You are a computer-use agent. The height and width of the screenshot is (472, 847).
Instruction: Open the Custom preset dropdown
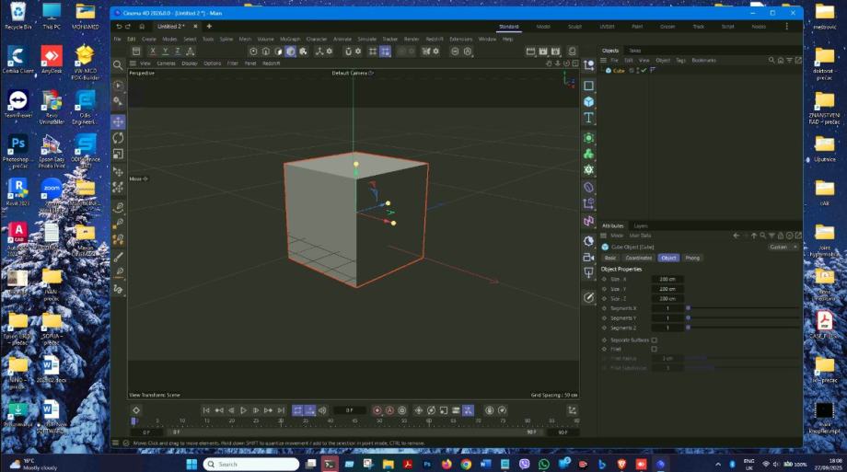780,247
